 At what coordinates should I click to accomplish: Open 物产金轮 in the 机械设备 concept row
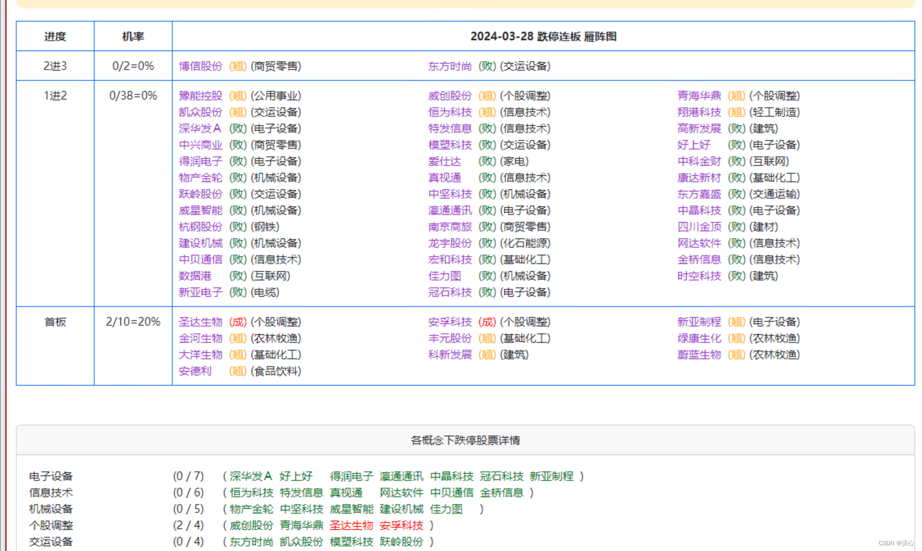click(x=251, y=509)
